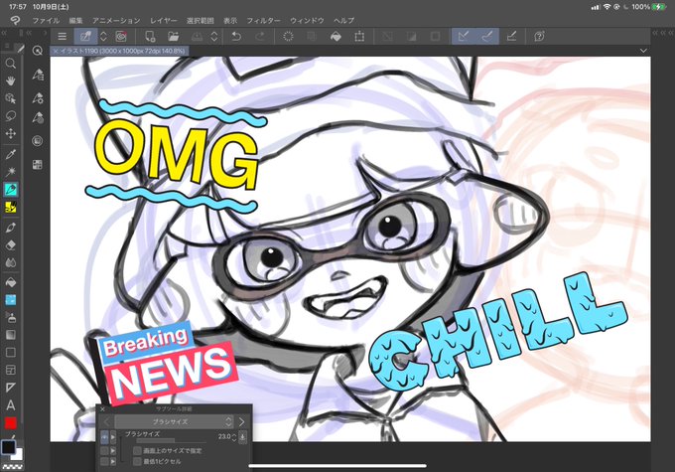This screenshot has width=675, height=472.
Task: Open the フィルター menu
Action: click(x=263, y=20)
